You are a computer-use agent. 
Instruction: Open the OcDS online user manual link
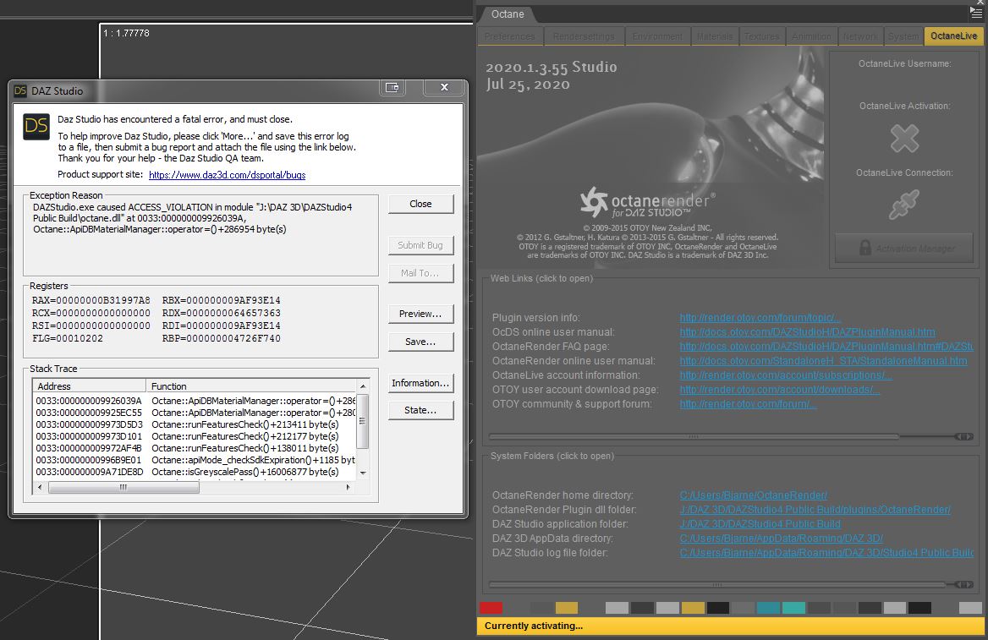807,332
